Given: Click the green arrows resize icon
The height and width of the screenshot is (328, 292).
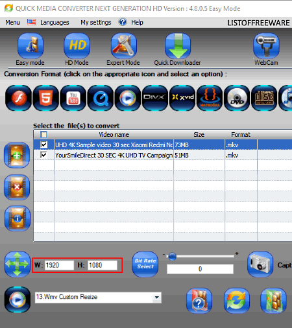Looking at the screenshot, I should pos(18,264).
